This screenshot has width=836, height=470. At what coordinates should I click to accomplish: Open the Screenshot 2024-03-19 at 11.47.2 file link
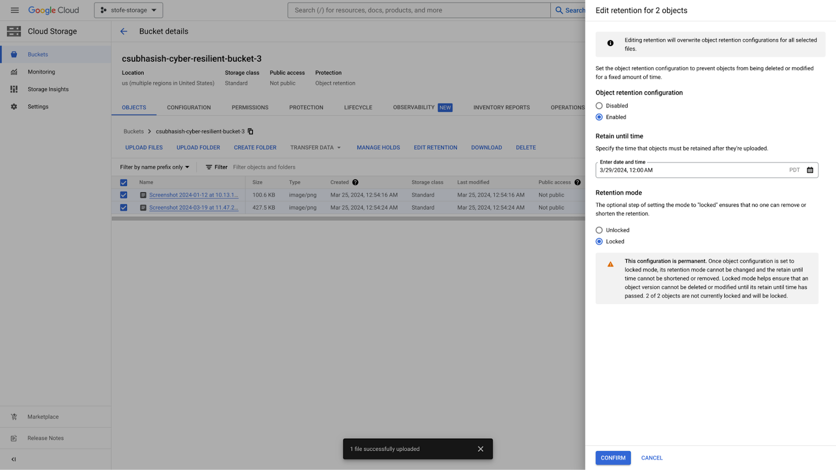193,207
